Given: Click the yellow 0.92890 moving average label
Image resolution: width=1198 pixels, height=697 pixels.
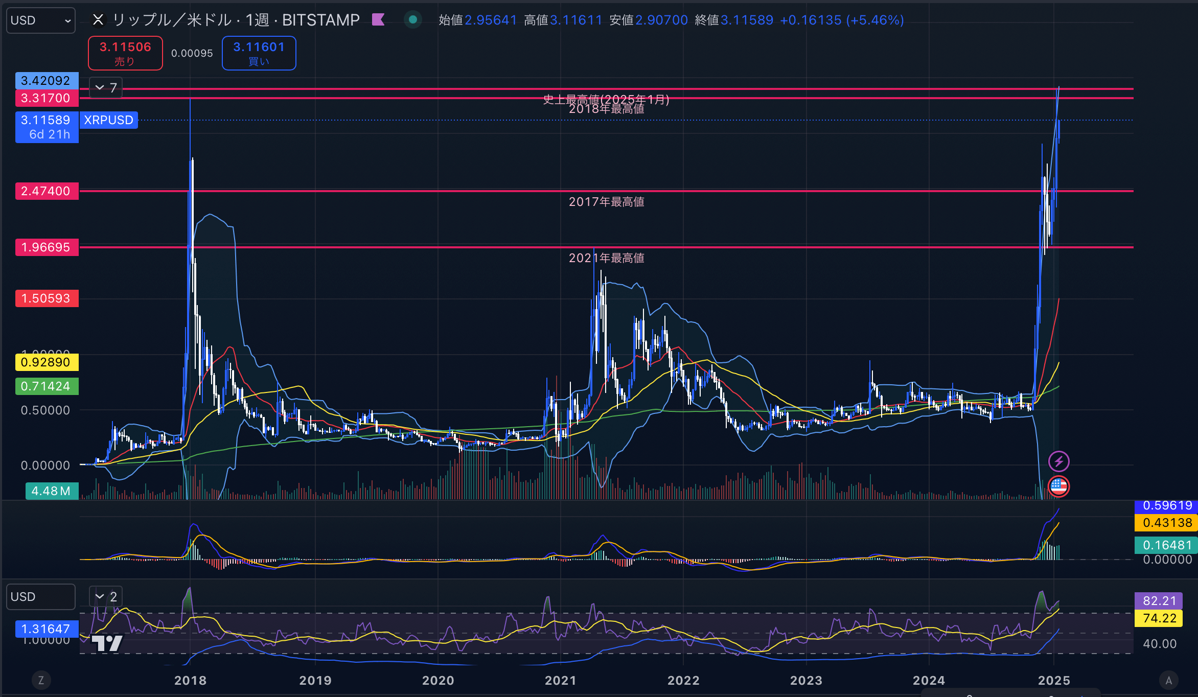Looking at the screenshot, I should pyautogui.click(x=47, y=362).
